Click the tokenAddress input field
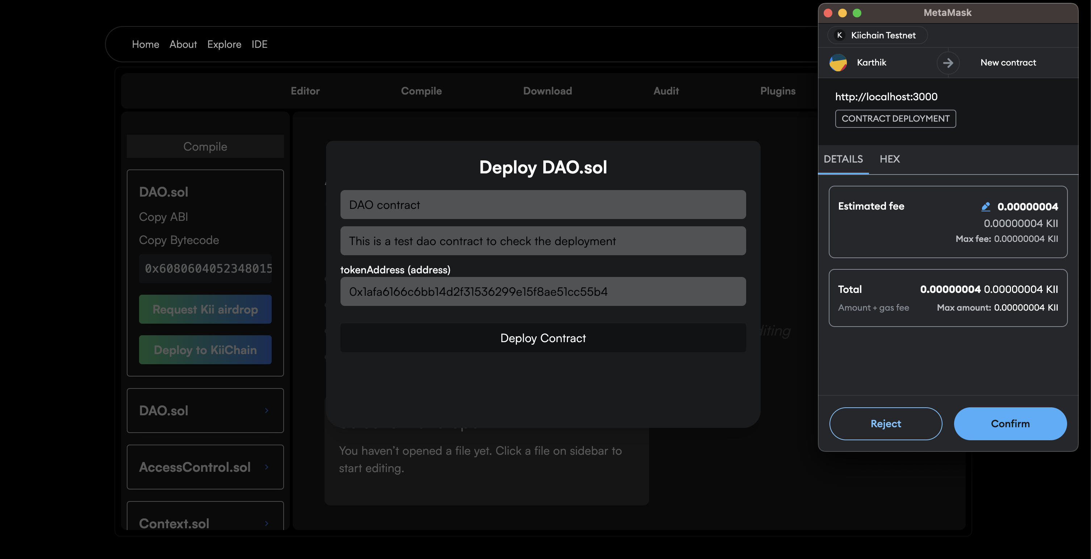Viewport: 1091px width, 559px height. (543, 291)
